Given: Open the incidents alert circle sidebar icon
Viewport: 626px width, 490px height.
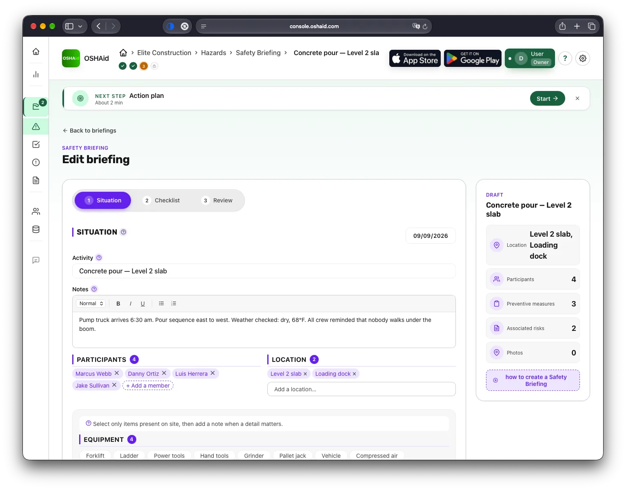Looking at the screenshot, I should pyautogui.click(x=36, y=162).
